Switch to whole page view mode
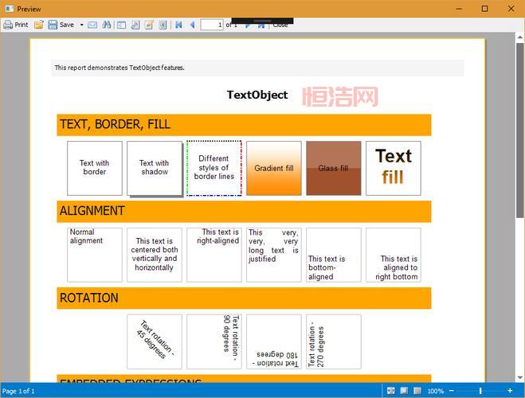The width and height of the screenshot is (525, 398). (405, 391)
